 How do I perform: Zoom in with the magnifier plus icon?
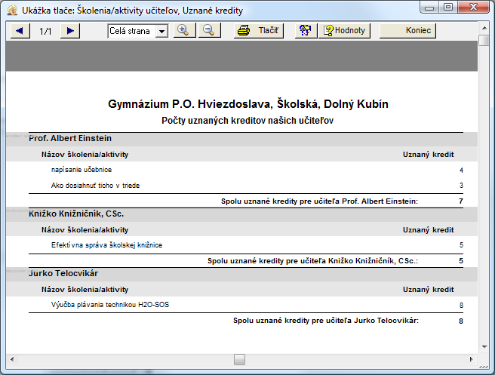[x=185, y=31]
